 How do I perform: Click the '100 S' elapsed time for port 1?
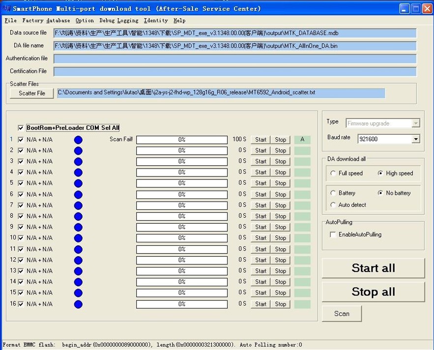tap(239, 139)
